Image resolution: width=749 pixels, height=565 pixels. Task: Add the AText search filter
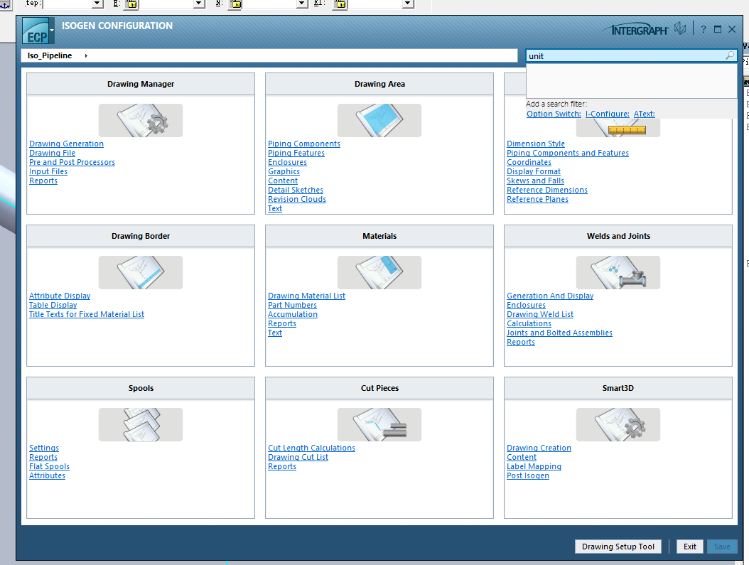(644, 114)
